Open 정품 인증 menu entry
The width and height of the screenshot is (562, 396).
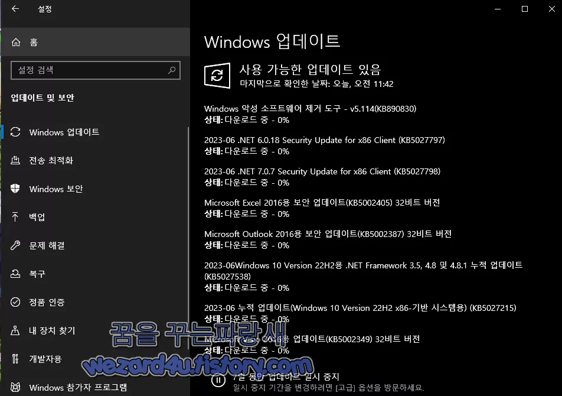94,302
